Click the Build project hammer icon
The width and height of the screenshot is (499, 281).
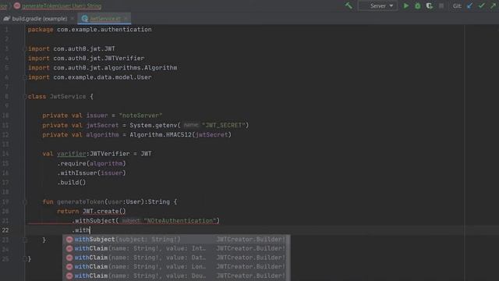click(349, 5)
